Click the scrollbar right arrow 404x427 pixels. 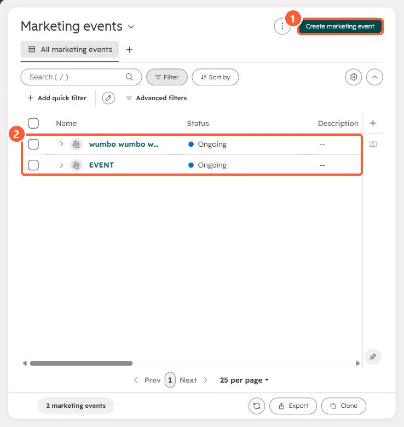point(357,363)
